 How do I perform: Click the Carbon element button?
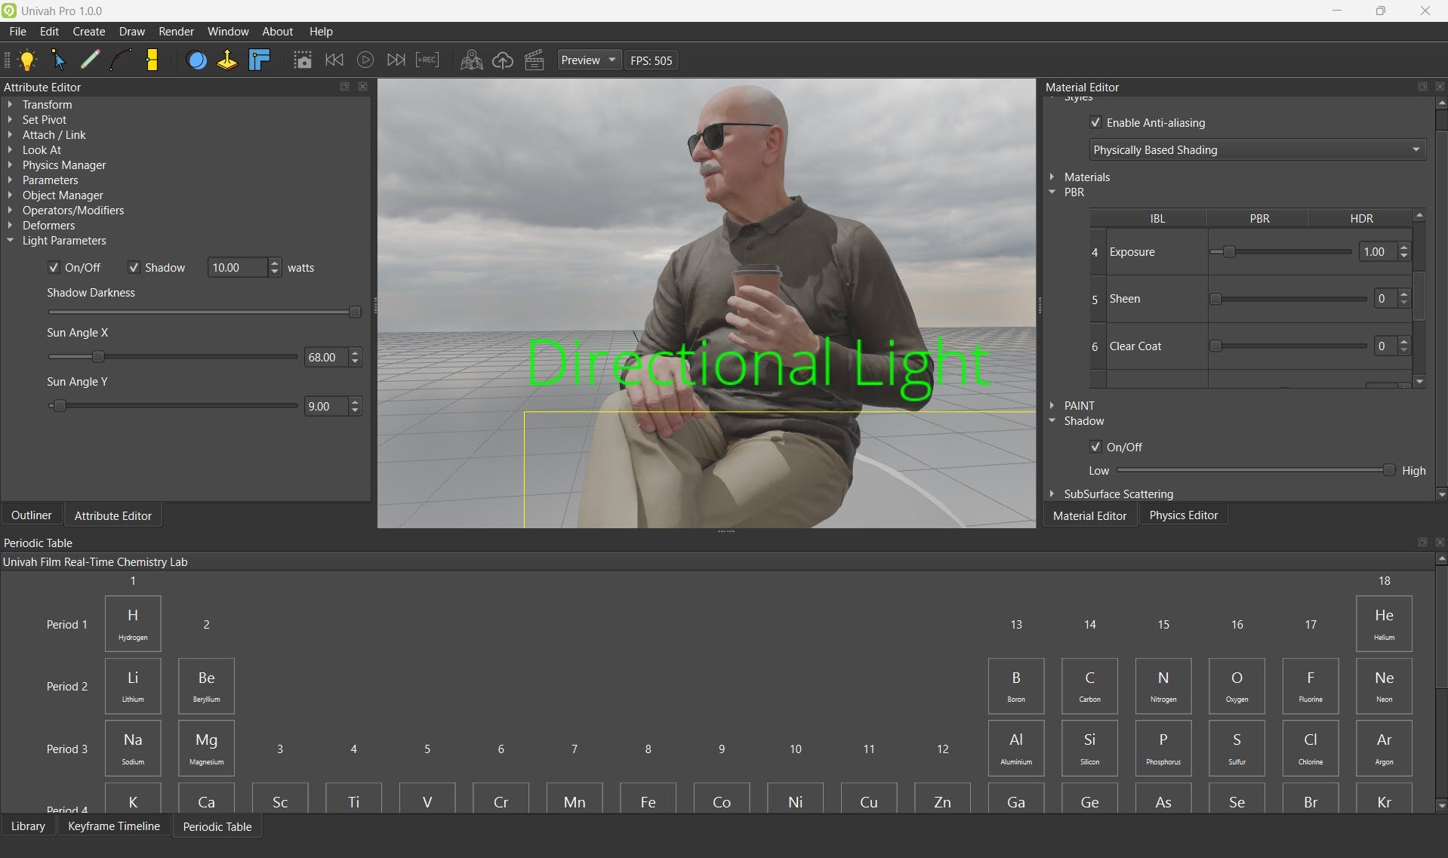click(1089, 686)
